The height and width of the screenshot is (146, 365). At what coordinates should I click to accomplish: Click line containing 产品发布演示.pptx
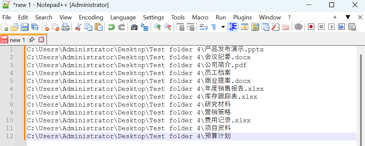click(192, 50)
